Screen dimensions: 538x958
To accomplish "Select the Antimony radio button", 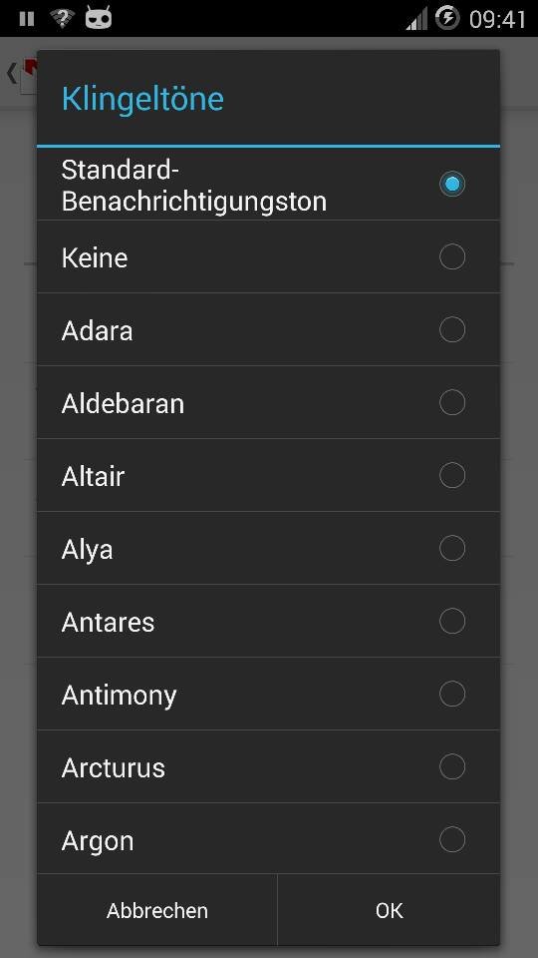I will [x=452, y=695].
